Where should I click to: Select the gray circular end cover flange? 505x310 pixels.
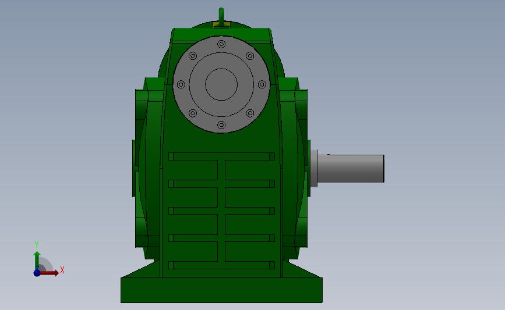point(221,84)
